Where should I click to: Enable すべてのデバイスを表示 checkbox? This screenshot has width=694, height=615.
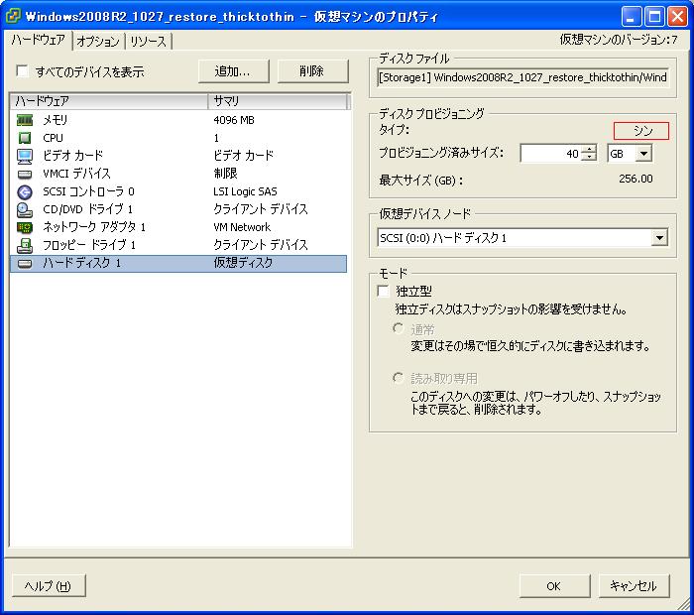coord(22,70)
